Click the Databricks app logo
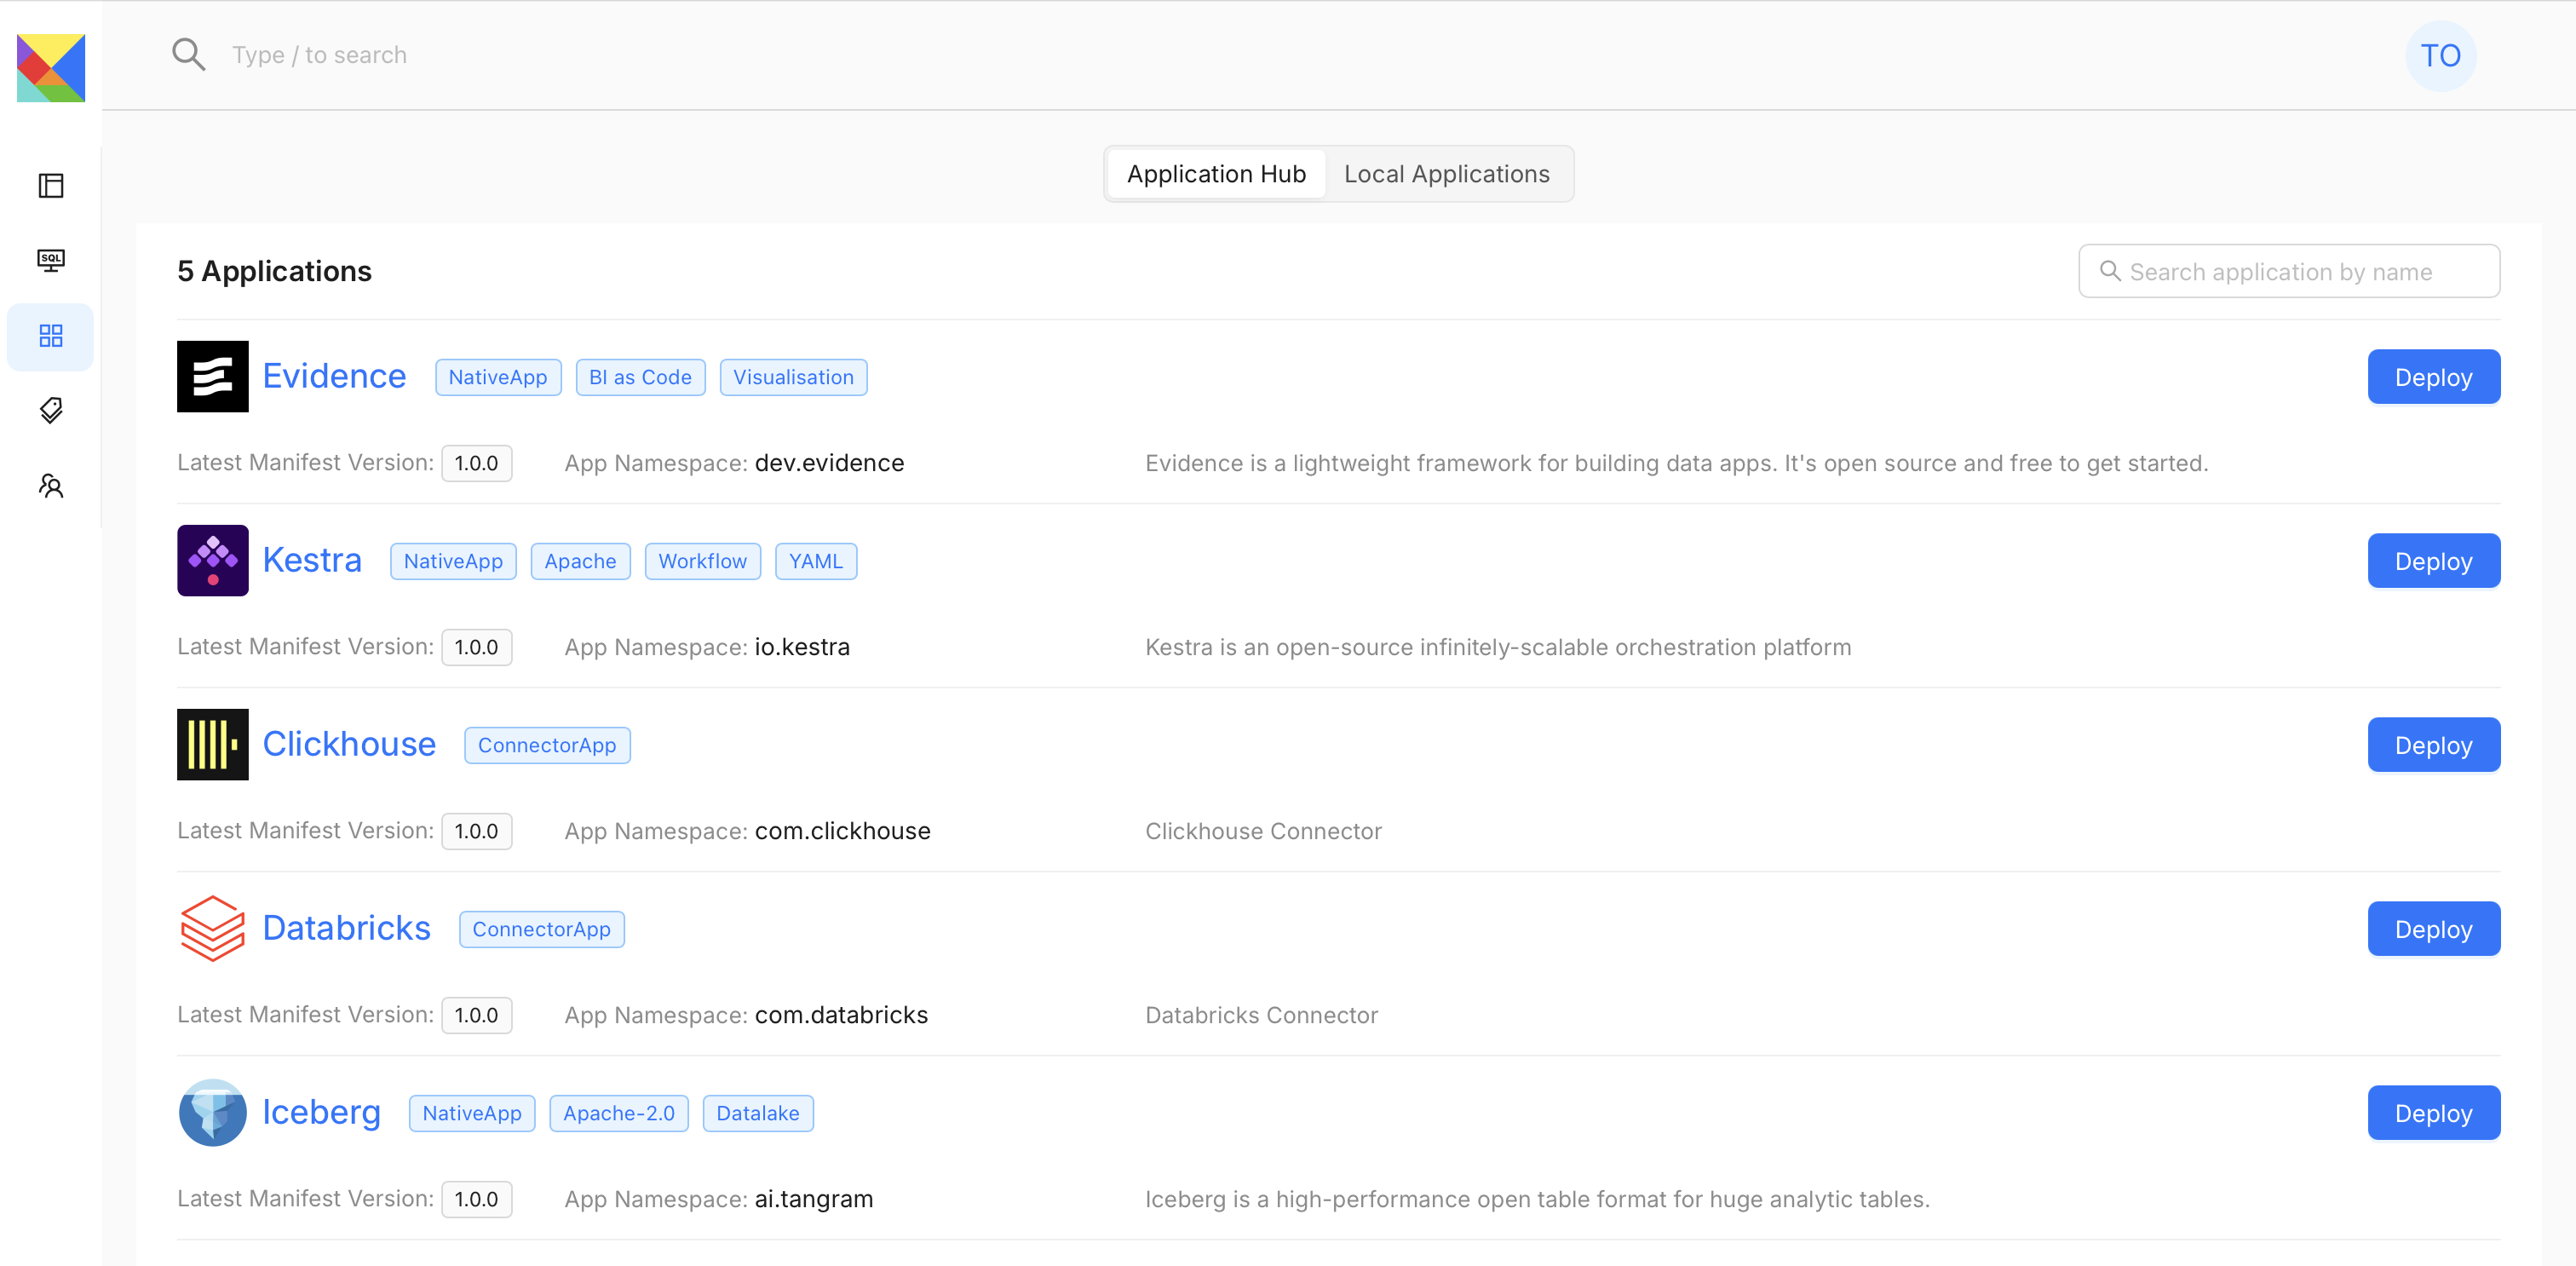Screen dimensions: 2576x1266 [212, 928]
